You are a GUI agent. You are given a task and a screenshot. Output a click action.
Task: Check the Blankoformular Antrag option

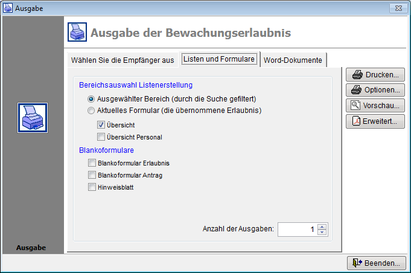pyautogui.click(x=92, y=175)
